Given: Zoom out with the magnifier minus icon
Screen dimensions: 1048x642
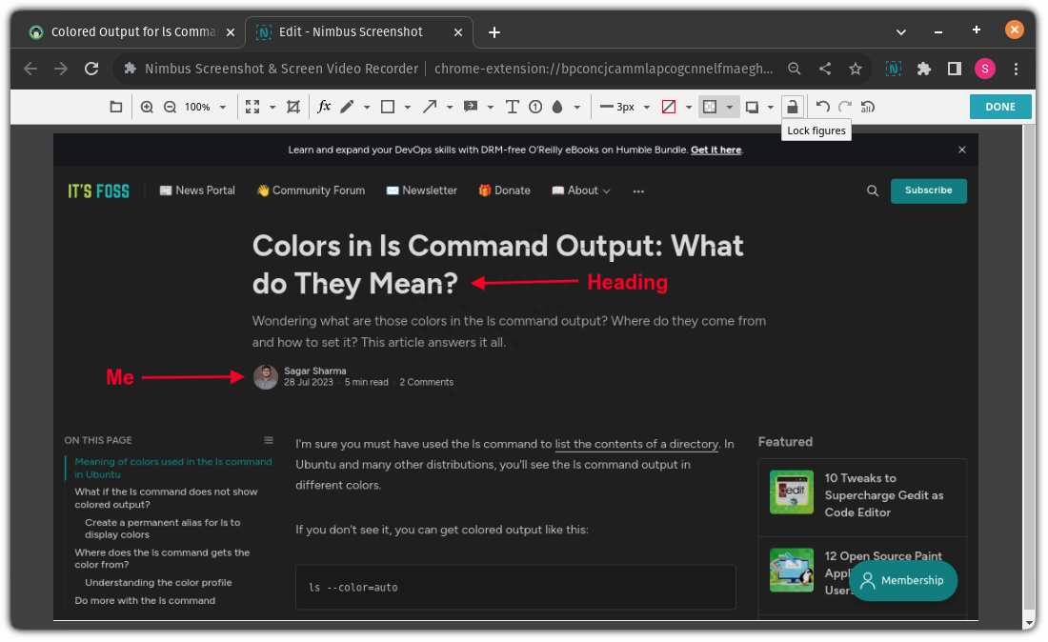Looking at the screenshot, I should [x=170, y=107].
